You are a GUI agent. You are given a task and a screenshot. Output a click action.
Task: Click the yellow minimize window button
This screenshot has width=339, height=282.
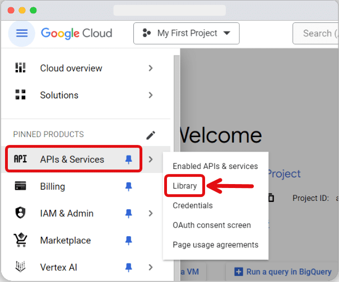tap(22, 10)
